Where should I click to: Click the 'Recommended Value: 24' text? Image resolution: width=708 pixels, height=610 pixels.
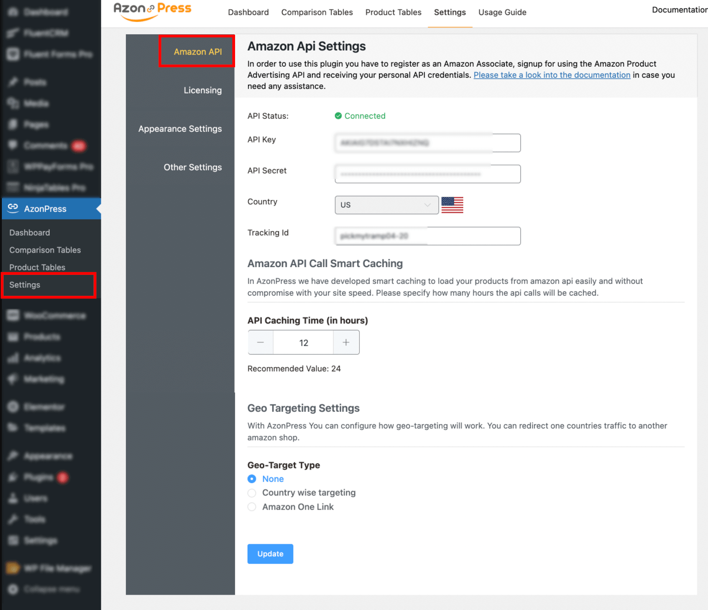[x=294, y=368]
